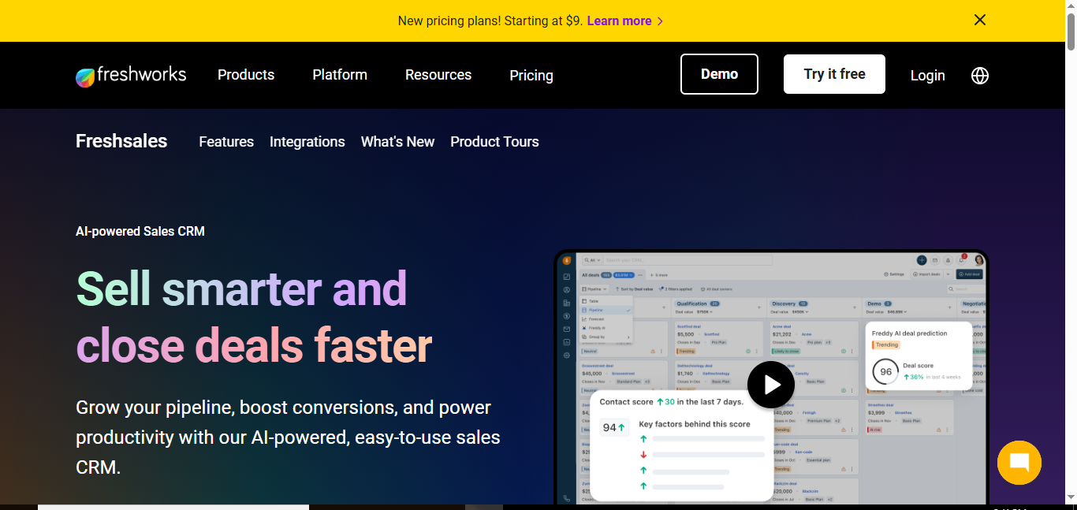This screenshot has width=1077, height=510.
Task: Click the Freshworks logo
Action: click(131, 76)
